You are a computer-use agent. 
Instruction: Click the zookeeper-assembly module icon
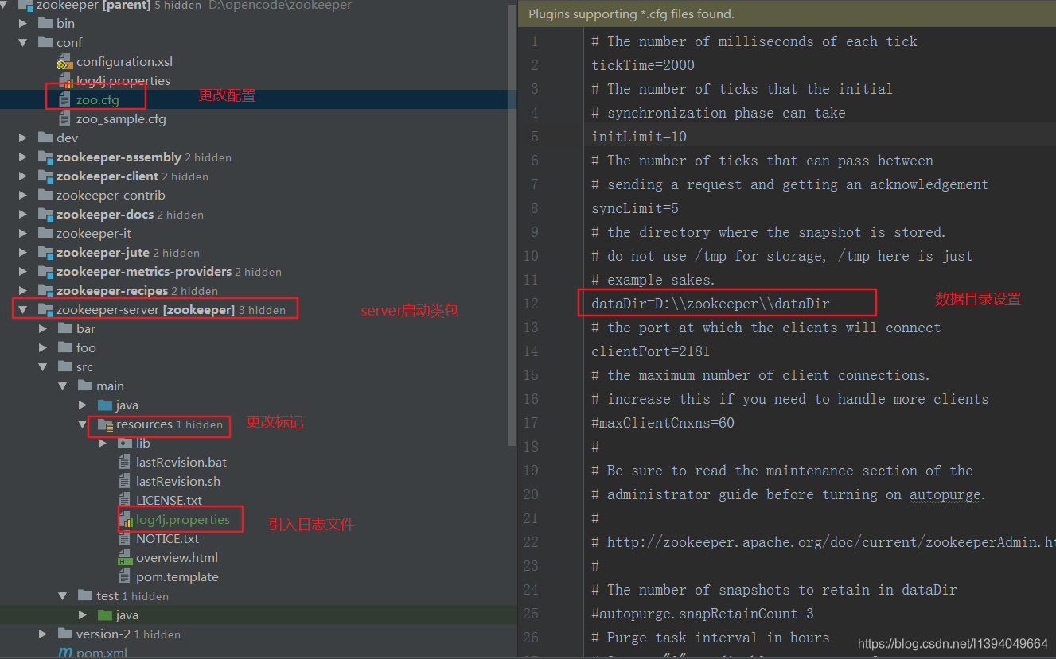click(45, 157)
